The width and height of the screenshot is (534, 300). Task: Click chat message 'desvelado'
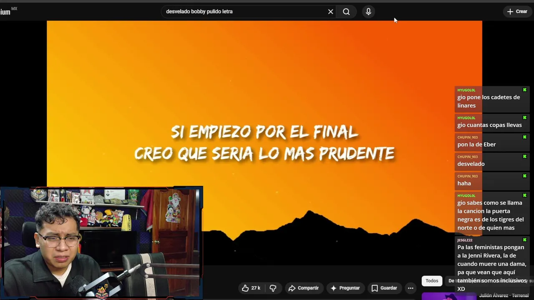pos(492,161)
